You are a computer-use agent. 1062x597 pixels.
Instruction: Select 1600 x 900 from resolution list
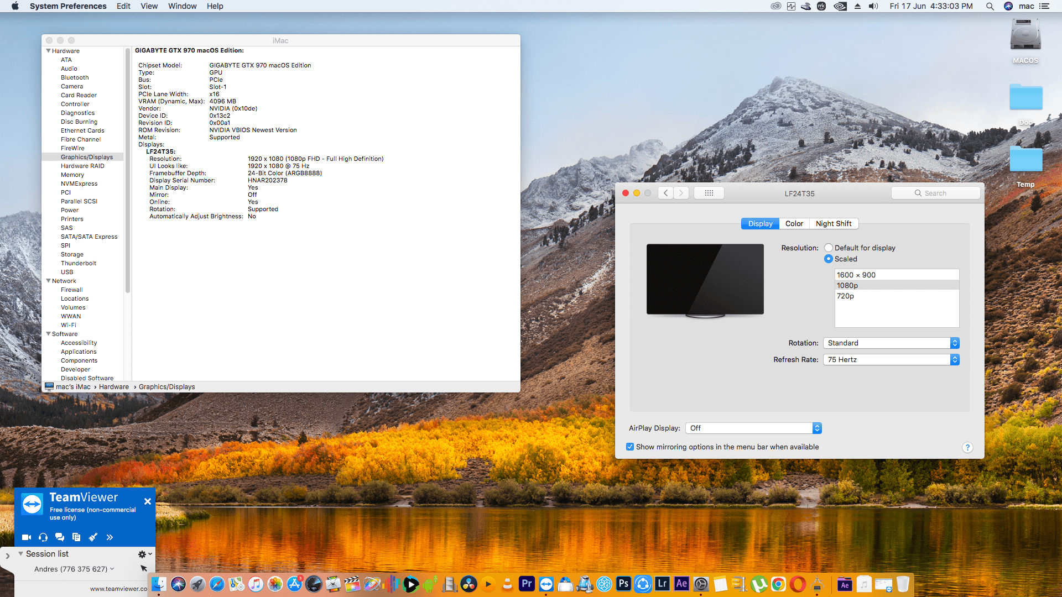click(x=856, y=275)
